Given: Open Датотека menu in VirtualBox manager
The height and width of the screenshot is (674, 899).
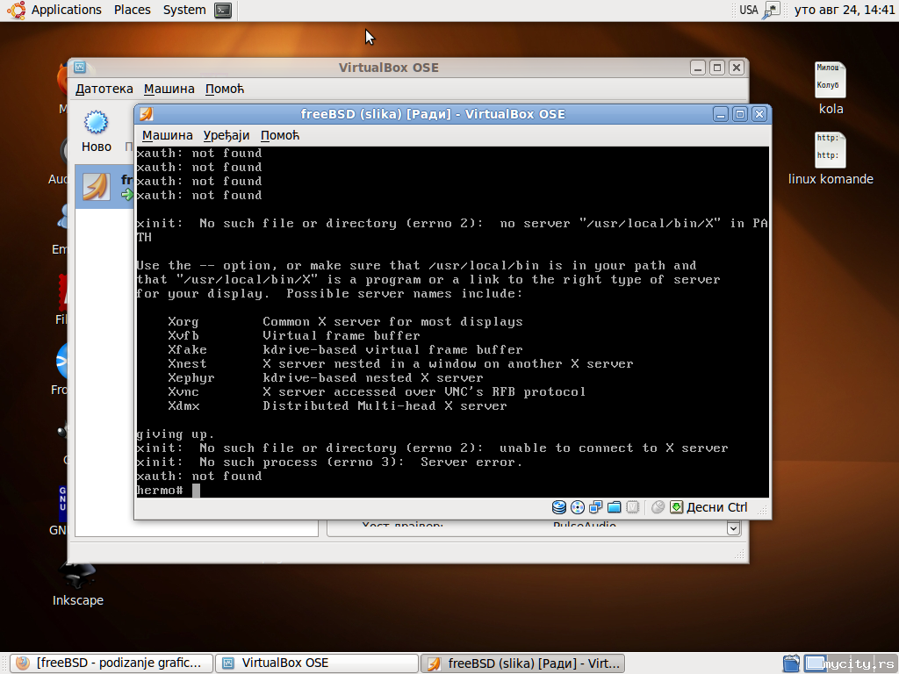Looking at the screenshot, I should 104,89.
